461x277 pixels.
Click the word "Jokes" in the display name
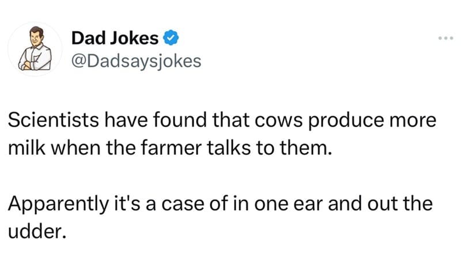pyautogui.click(x=134, y=38)
